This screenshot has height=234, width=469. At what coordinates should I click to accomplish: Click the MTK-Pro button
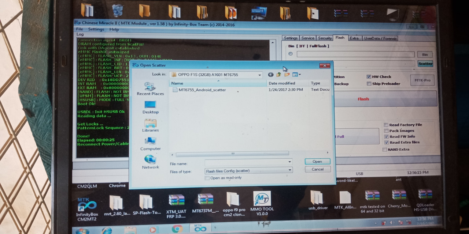point(422,80)
